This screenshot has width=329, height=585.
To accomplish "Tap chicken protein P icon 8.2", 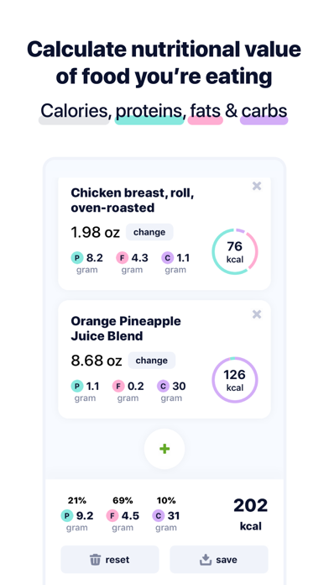I will click(77, 258).
